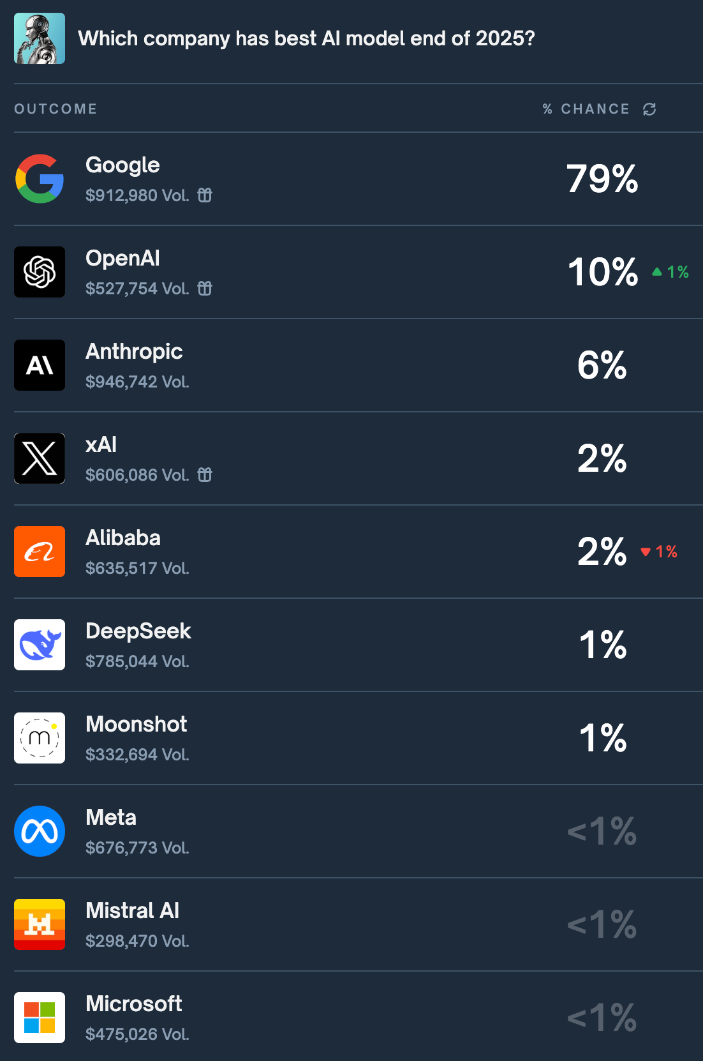
Task: Click the refresh icon beside % CHANCE
Action: coord(649,109)
